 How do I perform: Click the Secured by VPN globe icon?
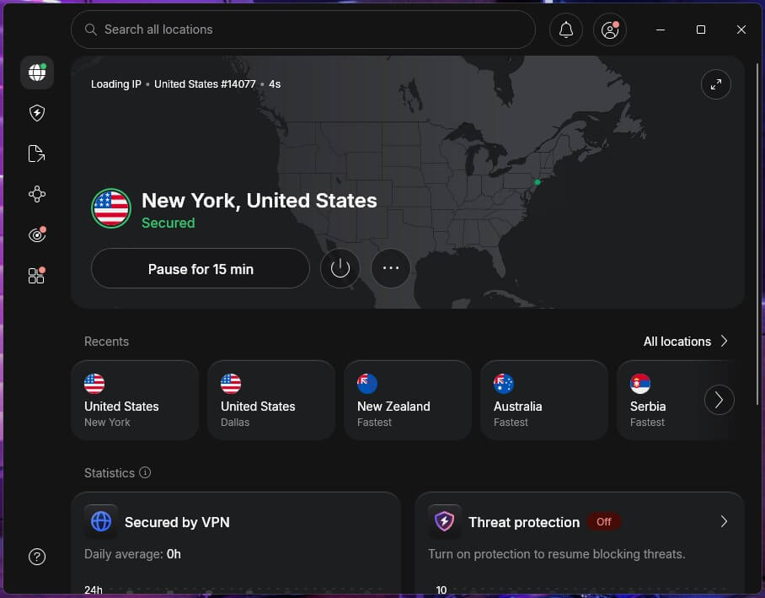tap(101, 521)
